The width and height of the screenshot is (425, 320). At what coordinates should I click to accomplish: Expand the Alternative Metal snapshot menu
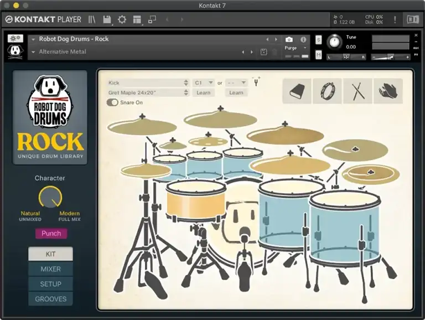[33, 52]
